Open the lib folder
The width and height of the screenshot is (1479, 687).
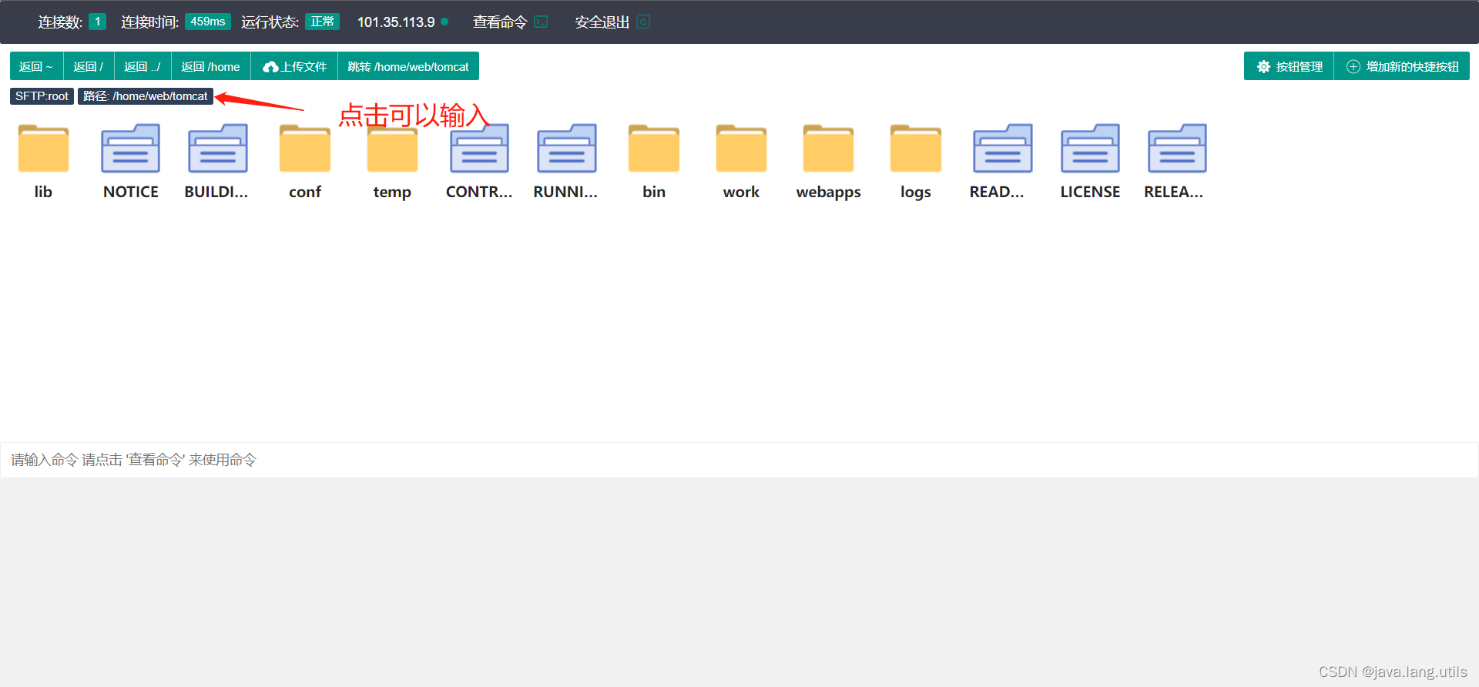coord(43,148)
